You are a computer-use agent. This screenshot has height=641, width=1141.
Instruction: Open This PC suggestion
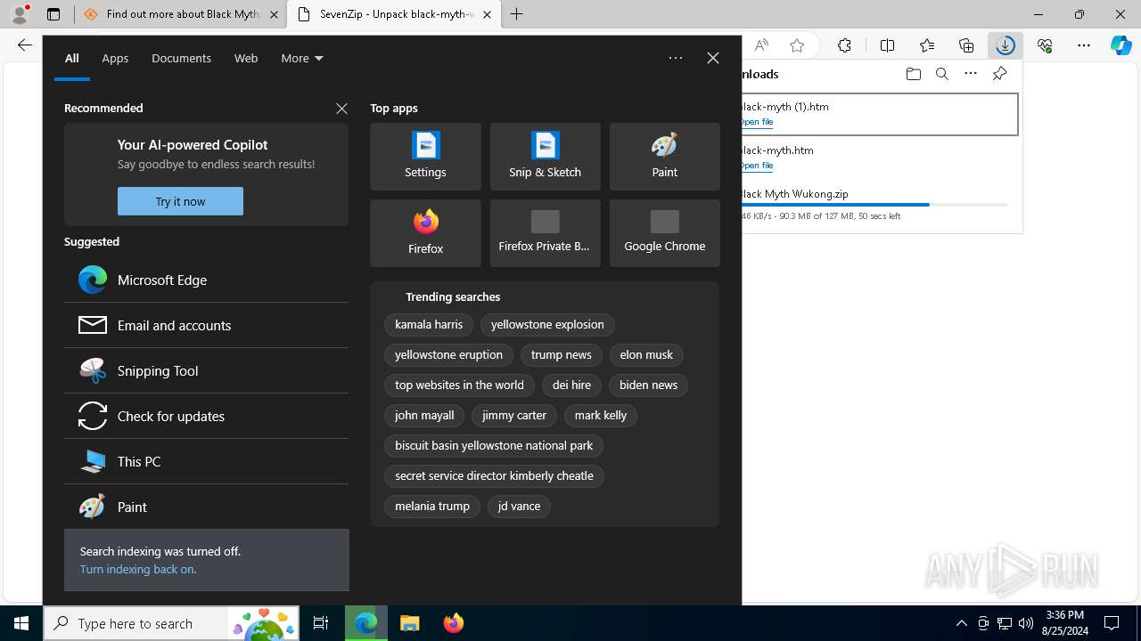[x=206, y=461]
